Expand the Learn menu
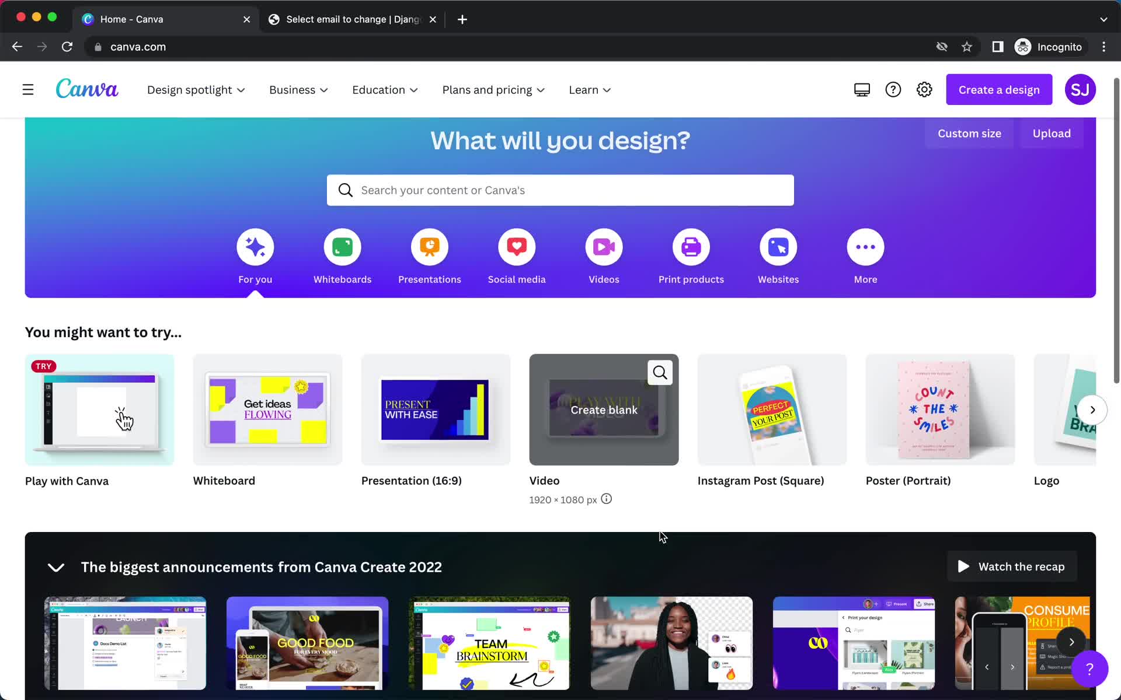Image resolution: width=1121 pixels, height=700 pixels. click(x=590, y=90)
